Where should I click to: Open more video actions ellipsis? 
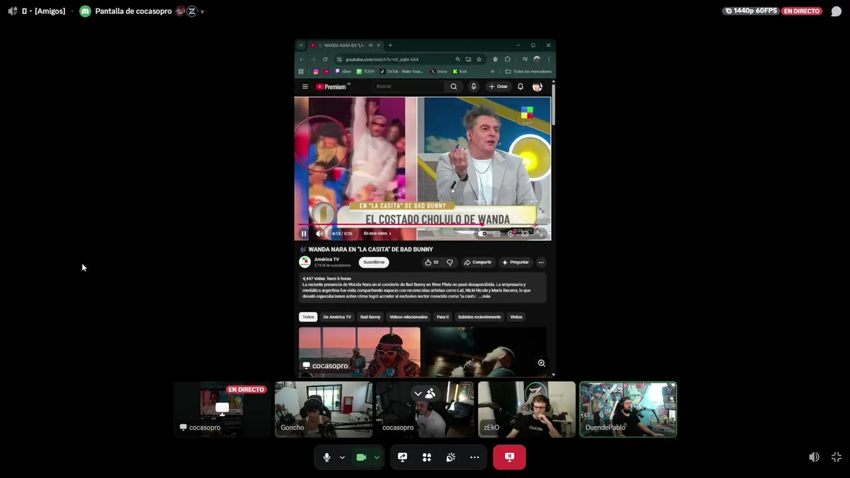(x=541, y=262)
